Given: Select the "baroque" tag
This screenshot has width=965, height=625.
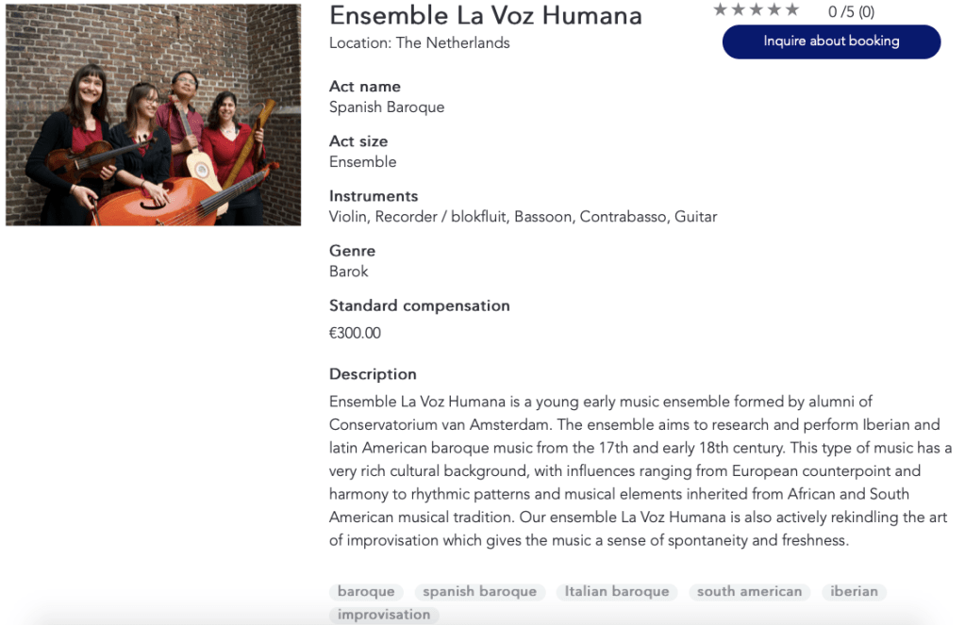Looking at the screenshot, I should click(366, 592).
